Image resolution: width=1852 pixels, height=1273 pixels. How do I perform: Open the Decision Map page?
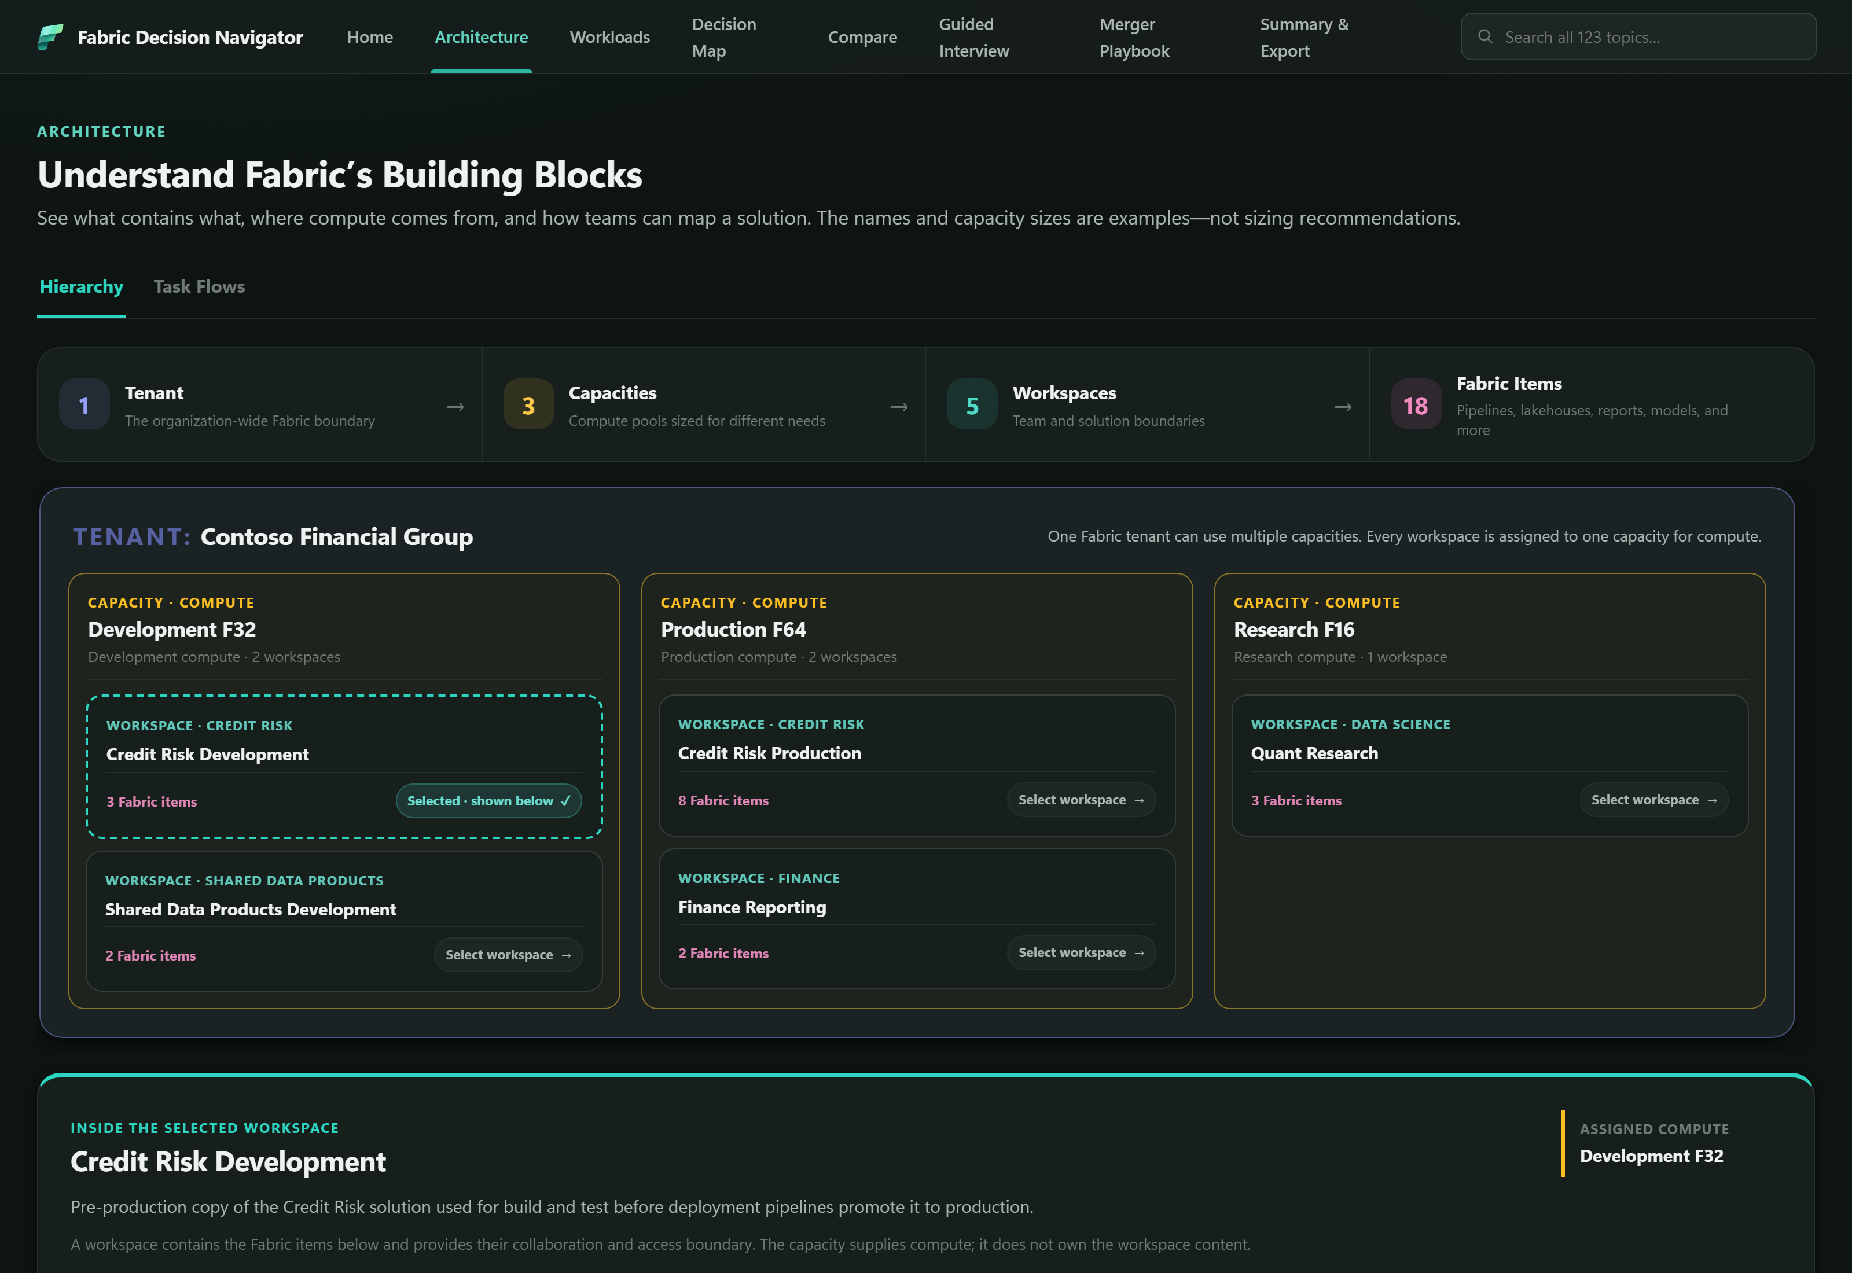click(x=724, y=38)
